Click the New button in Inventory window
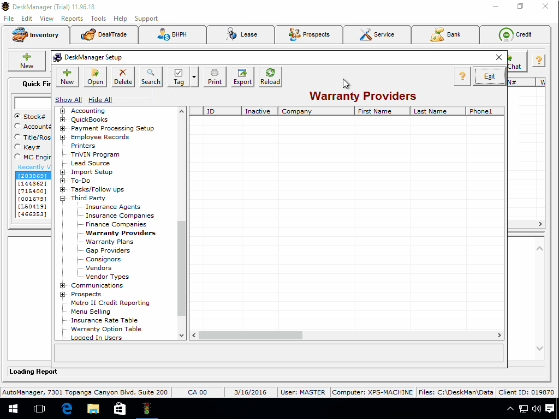The width and height of the screenshot is (559, 419). (27, 61)
